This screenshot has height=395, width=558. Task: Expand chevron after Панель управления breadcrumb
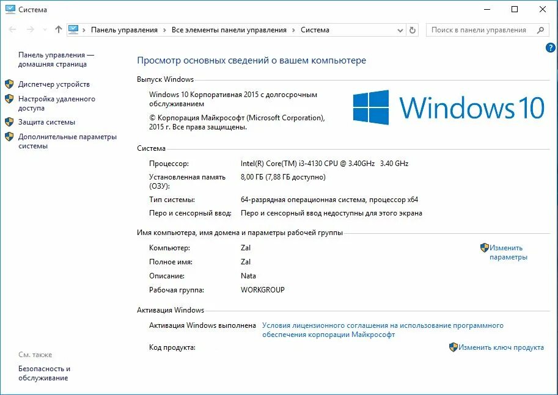pyautogui.click(x=164, y=31)
